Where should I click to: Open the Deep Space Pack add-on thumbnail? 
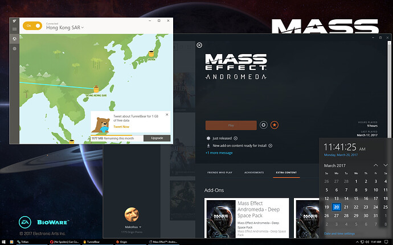tap(221, 218)
